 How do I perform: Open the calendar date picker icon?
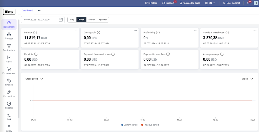click(61, 20)
